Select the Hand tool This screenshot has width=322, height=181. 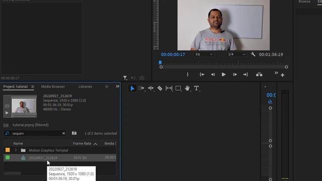click(187, 88)
